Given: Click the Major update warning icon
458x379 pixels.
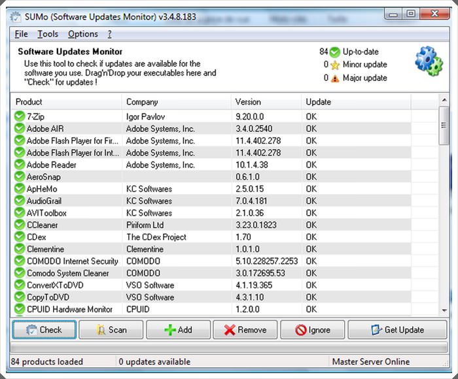Looking at the screenshot, I should [335, 78].
